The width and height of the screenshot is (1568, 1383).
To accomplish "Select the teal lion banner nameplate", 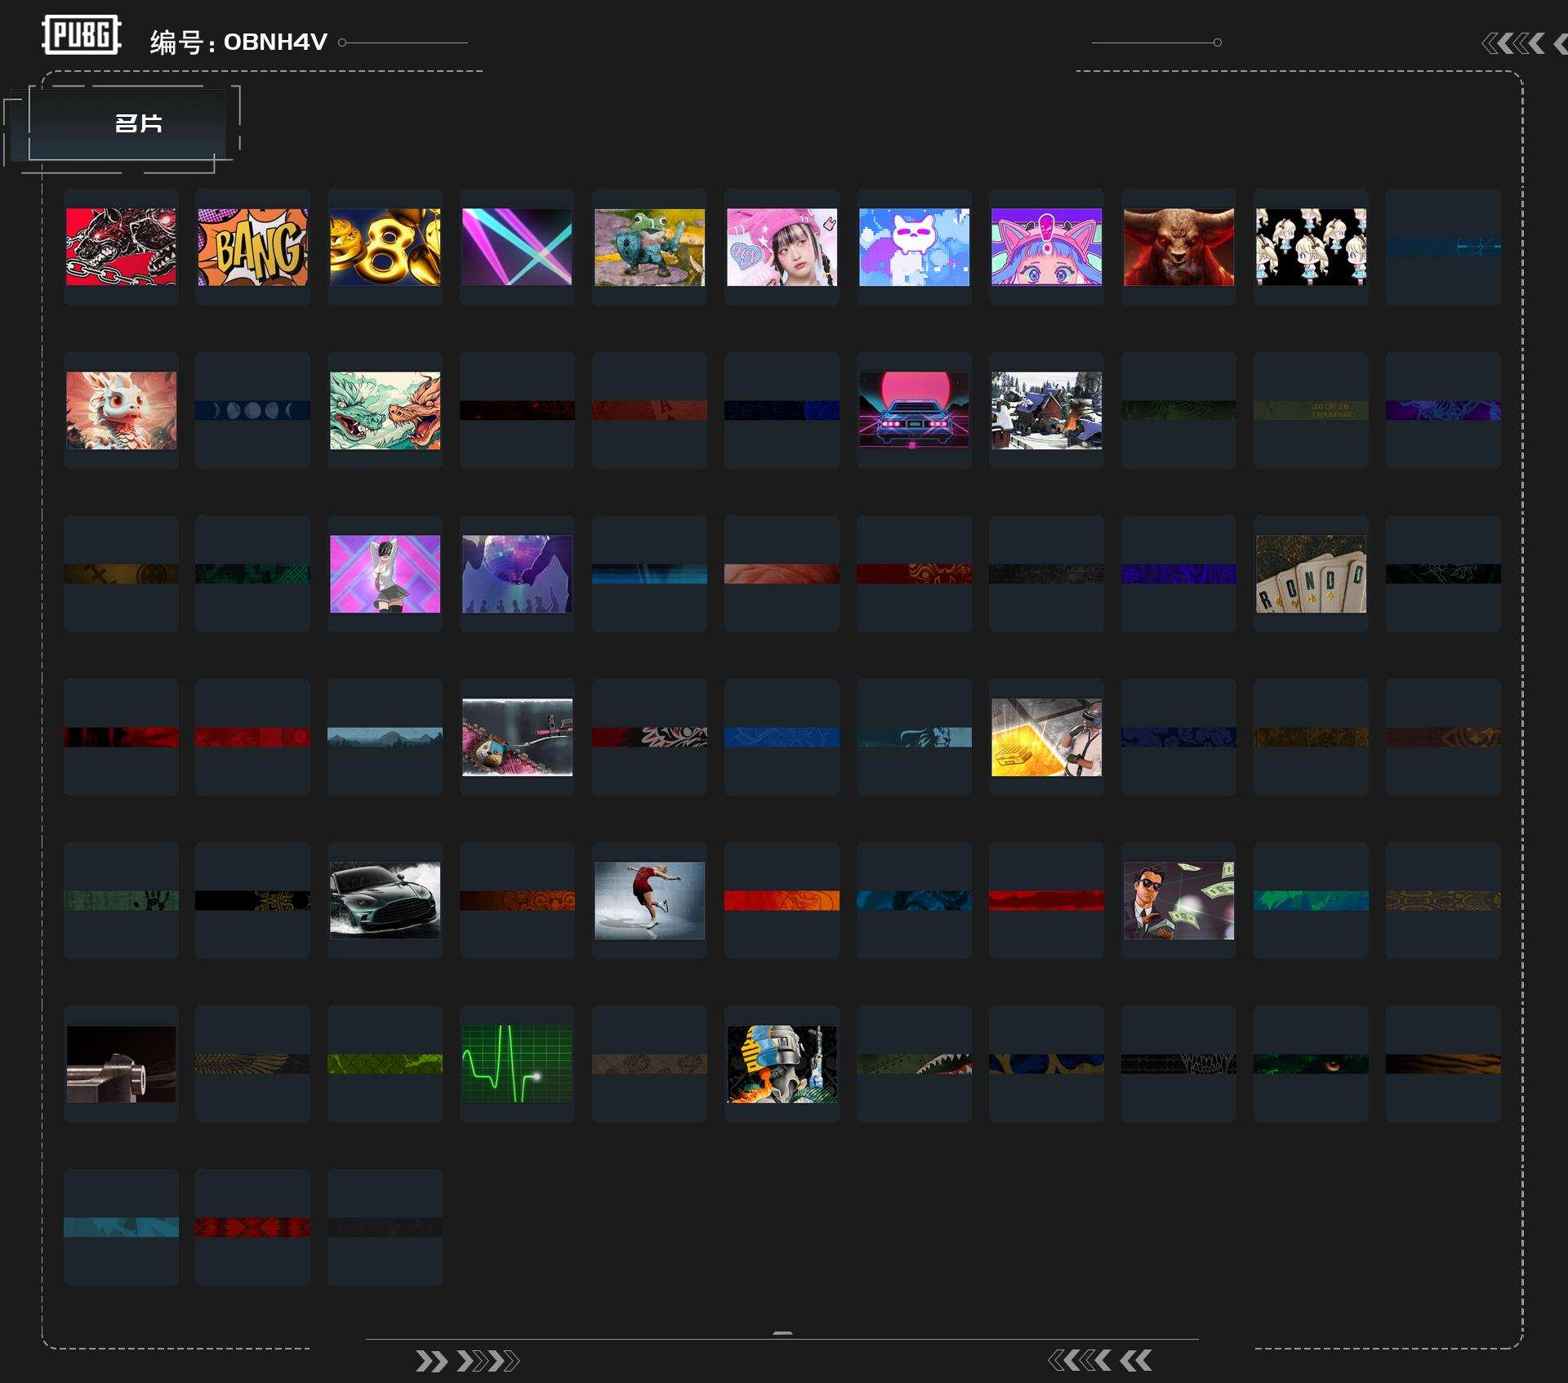I will (x=915, y=737).
